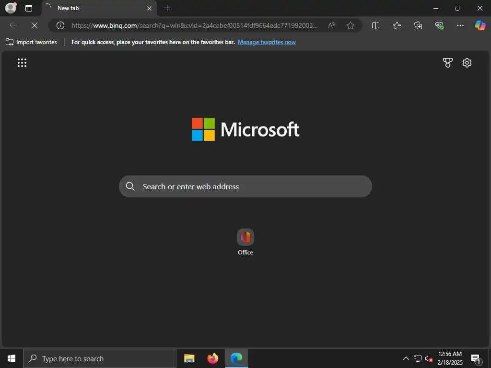
Task: Open the taskbar clock and date
Action: coord(450,358)
